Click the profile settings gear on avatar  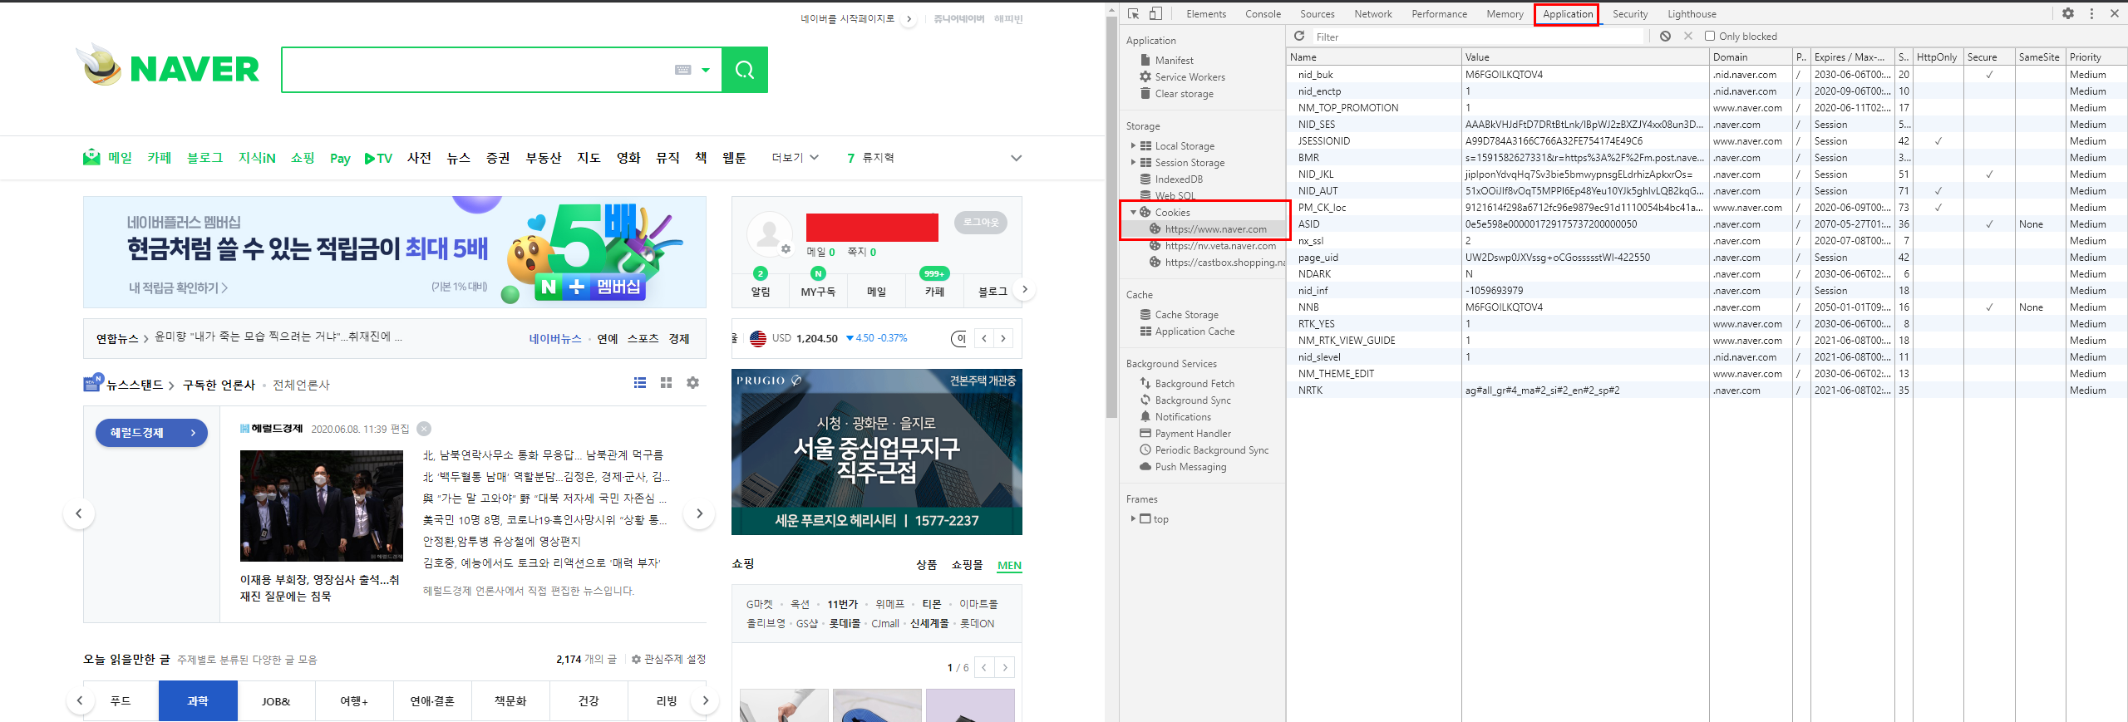pyautogui.click(x=786, y=248)
